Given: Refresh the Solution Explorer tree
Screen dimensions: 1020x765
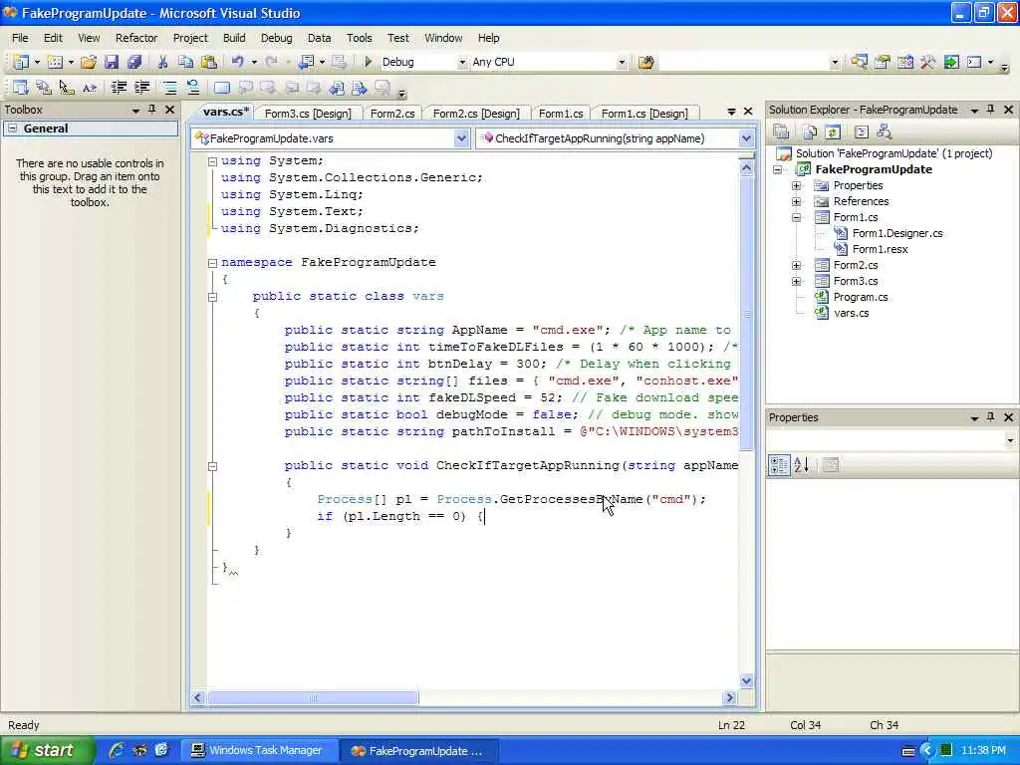Looking at the screenshot, I should coord(833,132).
